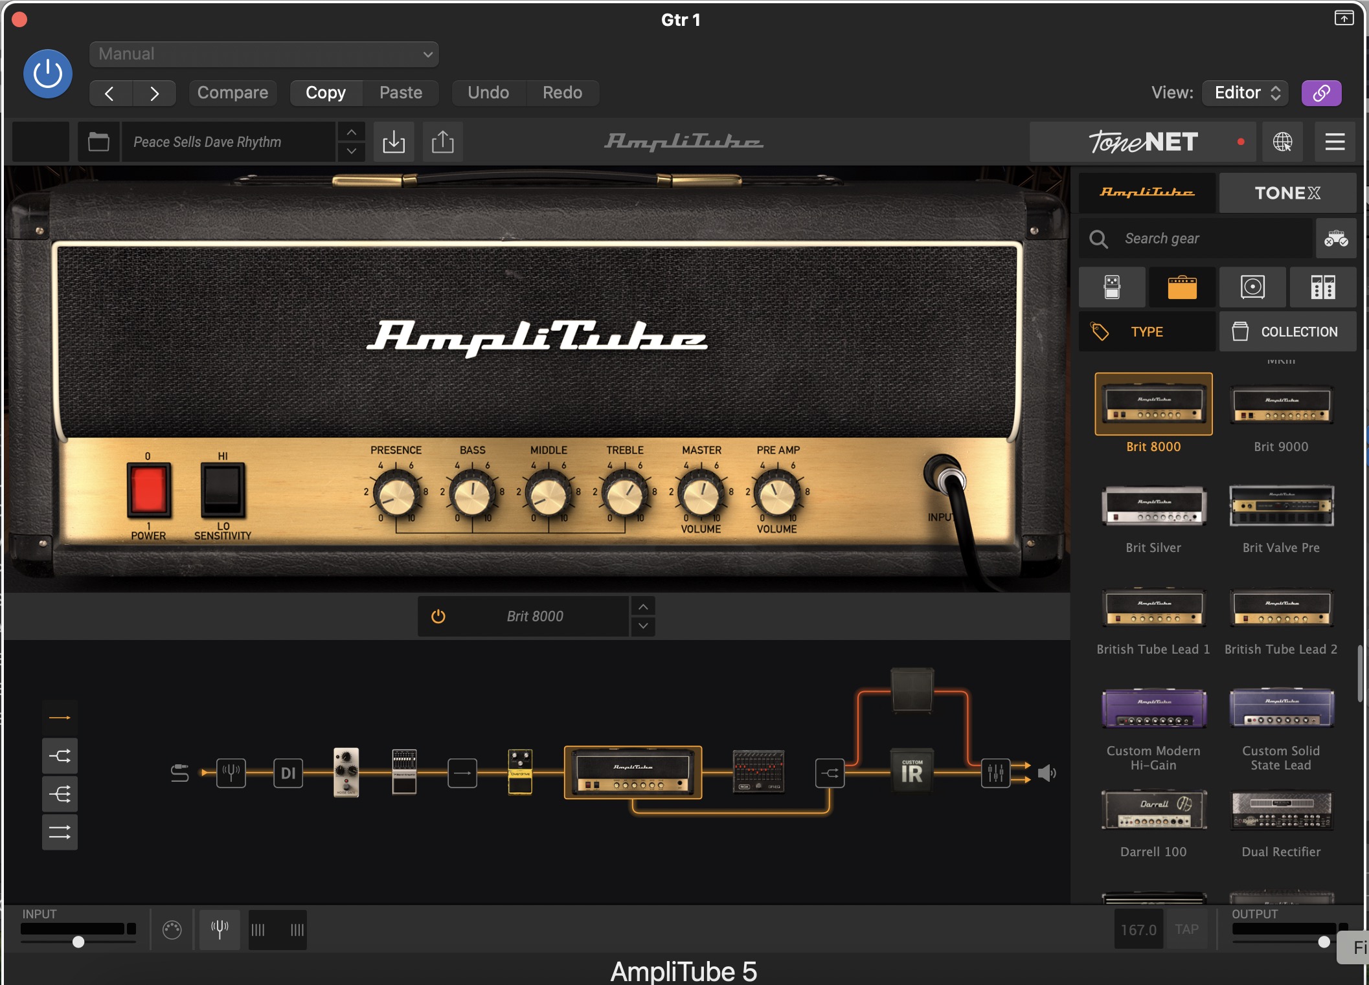
Task: Select the dual parallel routing icon
Action: point(60,832)
